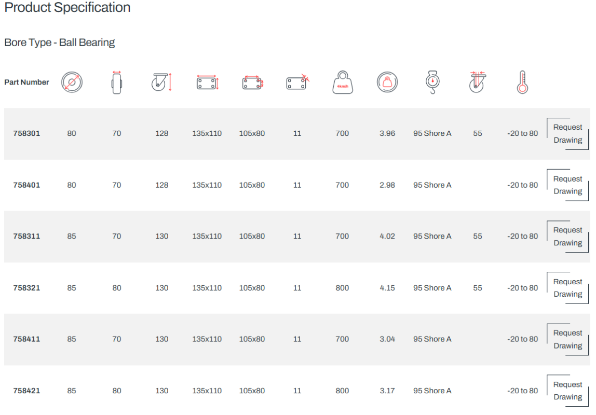
Task: Request drawing for part 758401
Action: coord(567,185)
